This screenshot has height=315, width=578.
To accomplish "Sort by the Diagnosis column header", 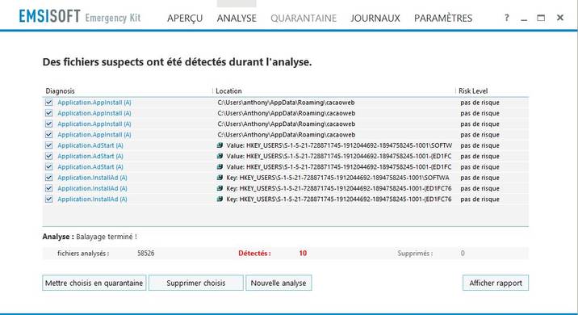I will pyautogui.click(x=60, y=90).
